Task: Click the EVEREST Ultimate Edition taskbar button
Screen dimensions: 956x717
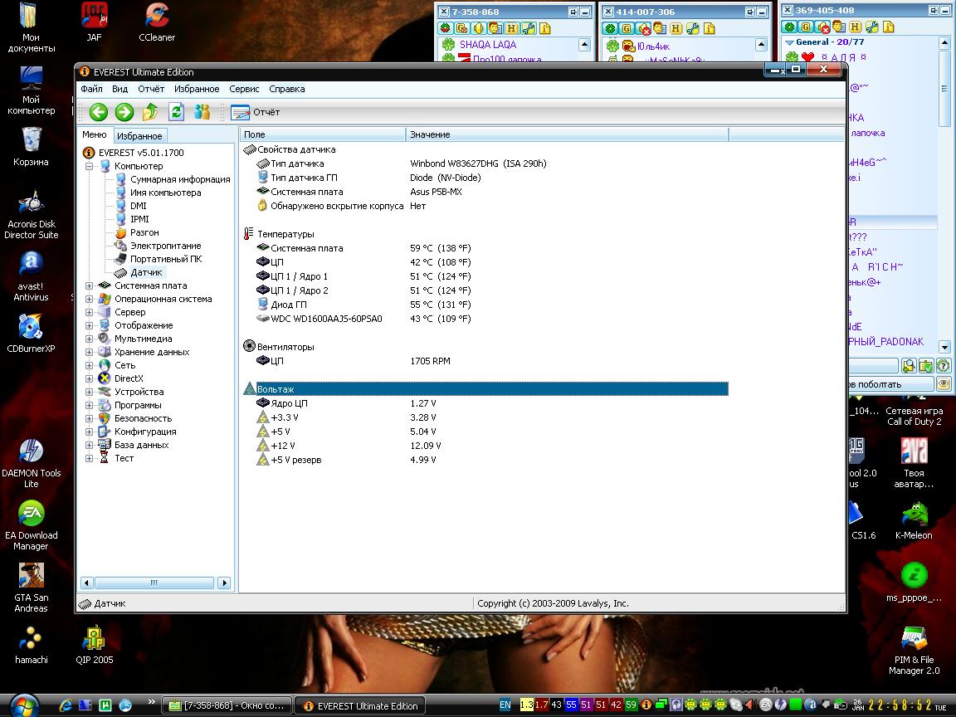Action: pyautogui.click(x=361, y=706)
